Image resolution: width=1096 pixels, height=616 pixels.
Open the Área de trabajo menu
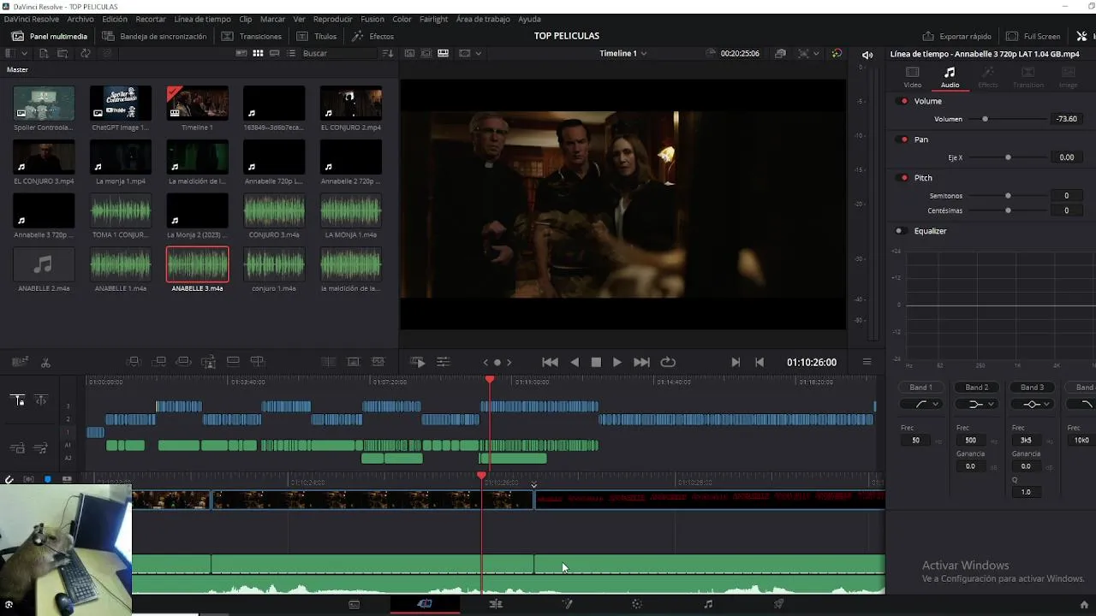click(x=483, y=19)
